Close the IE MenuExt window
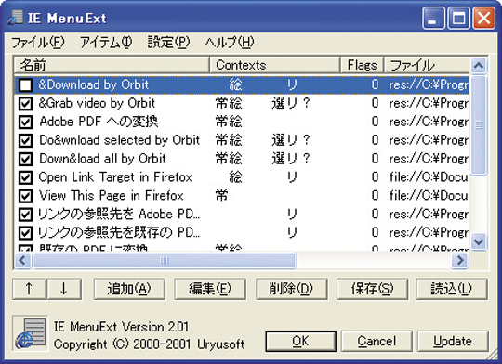Image resolution: width=502 pixels, height=364 pixels. point(483,18)
